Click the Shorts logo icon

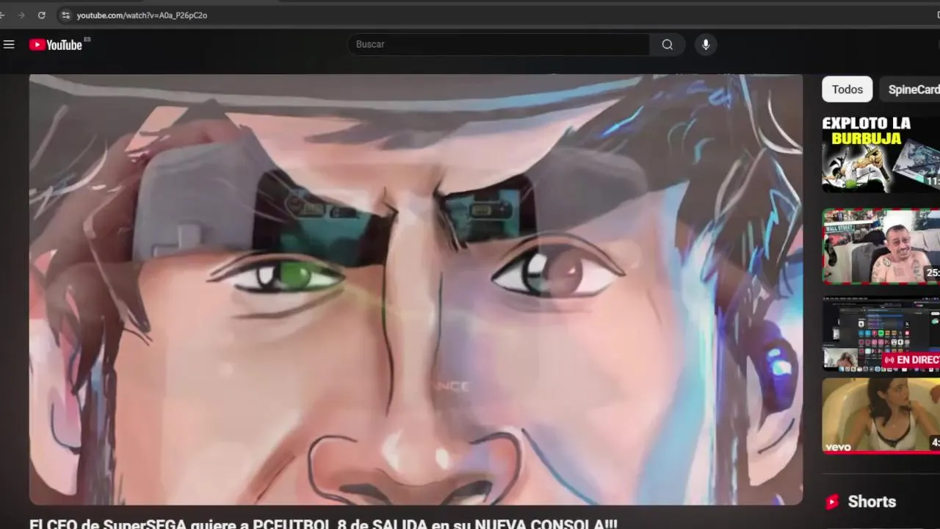[x=832, y=502]
